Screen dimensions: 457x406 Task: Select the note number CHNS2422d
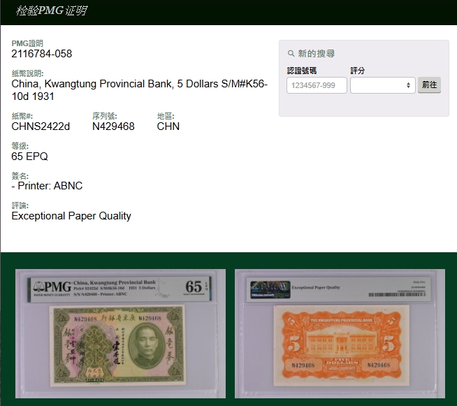click(x=41, y=126)
